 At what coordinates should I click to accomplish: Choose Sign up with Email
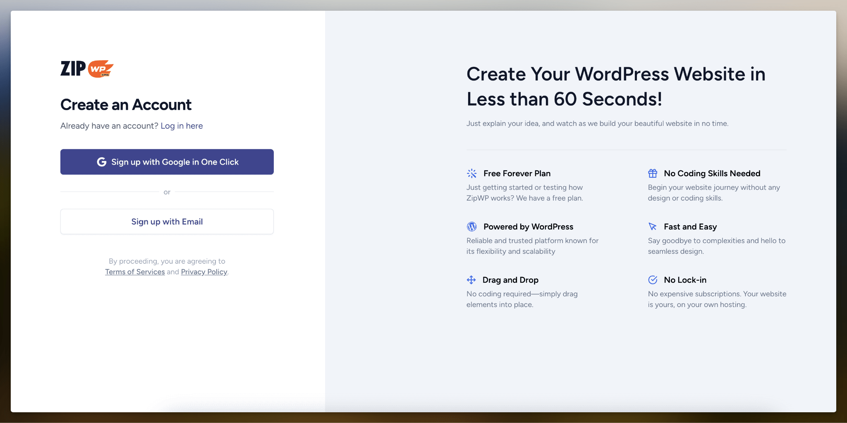[x=167, y=222]
